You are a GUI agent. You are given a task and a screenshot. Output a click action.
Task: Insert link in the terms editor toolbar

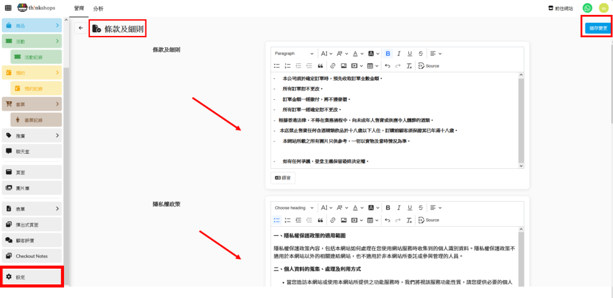(333, 66)
